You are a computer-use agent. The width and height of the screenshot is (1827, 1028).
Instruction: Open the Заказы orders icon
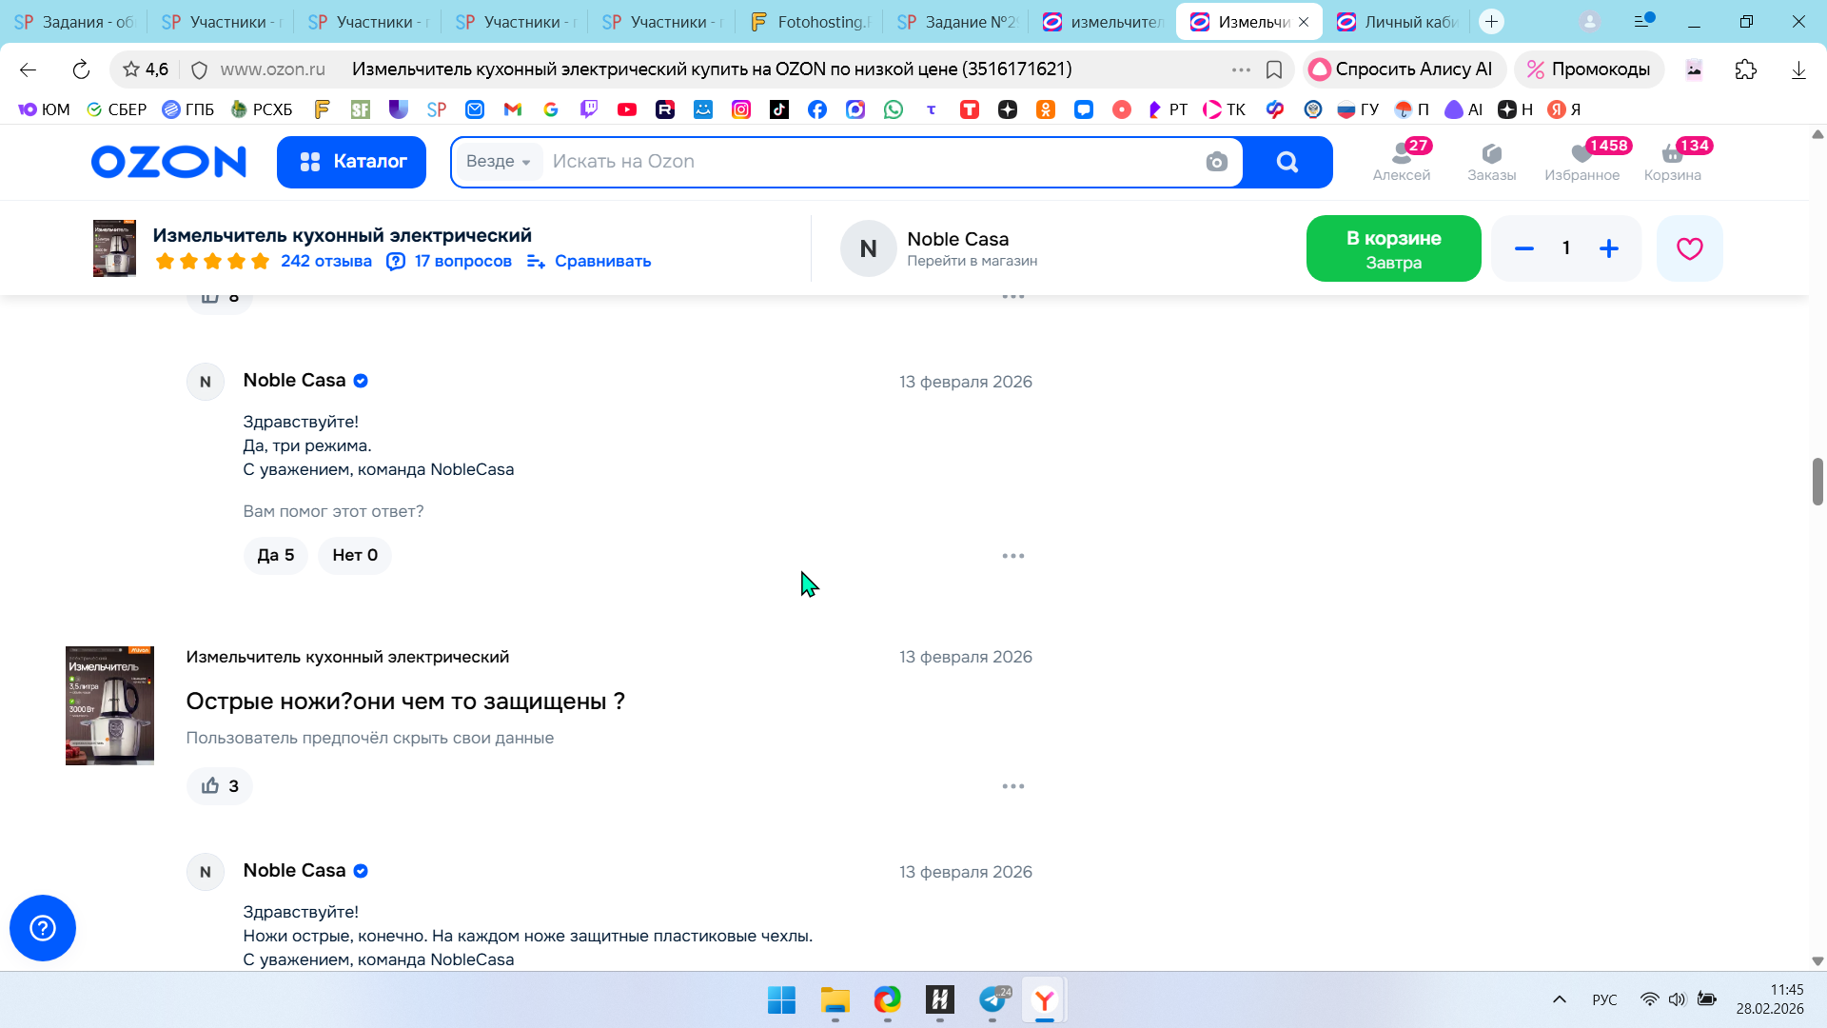[x=1491, y=161]
